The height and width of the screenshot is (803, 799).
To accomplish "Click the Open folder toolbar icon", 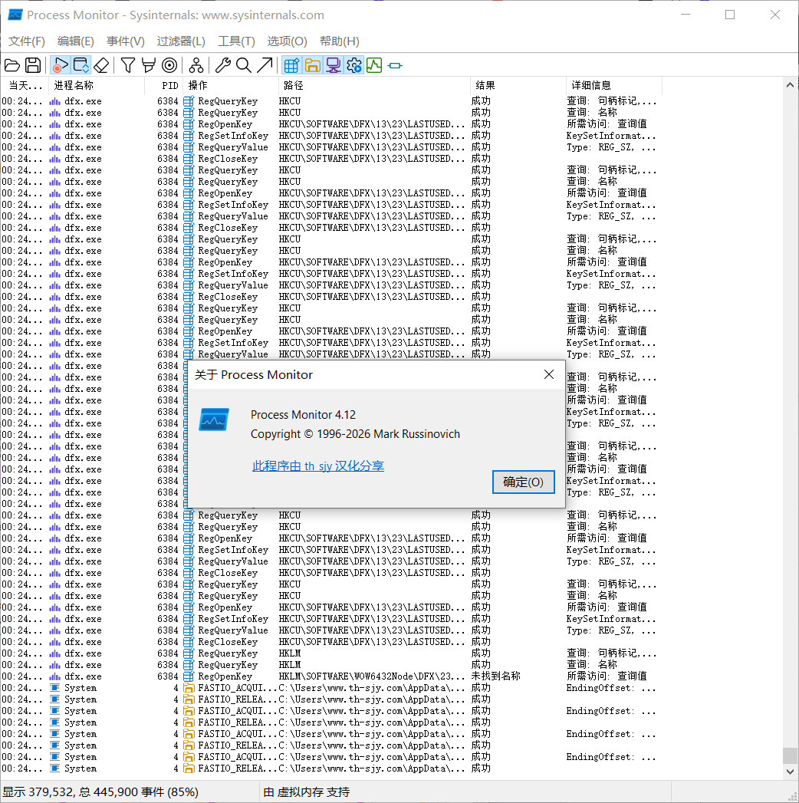I will (12, 65).
